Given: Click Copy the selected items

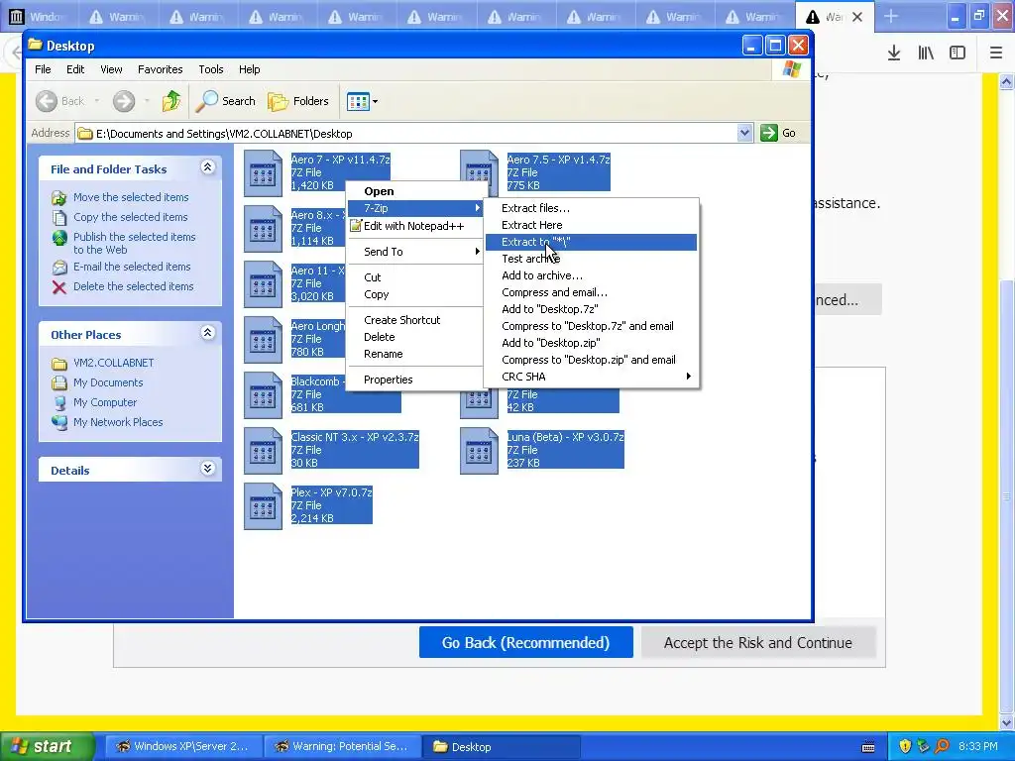Looking at the screenshot, I should tap(130, 217).
